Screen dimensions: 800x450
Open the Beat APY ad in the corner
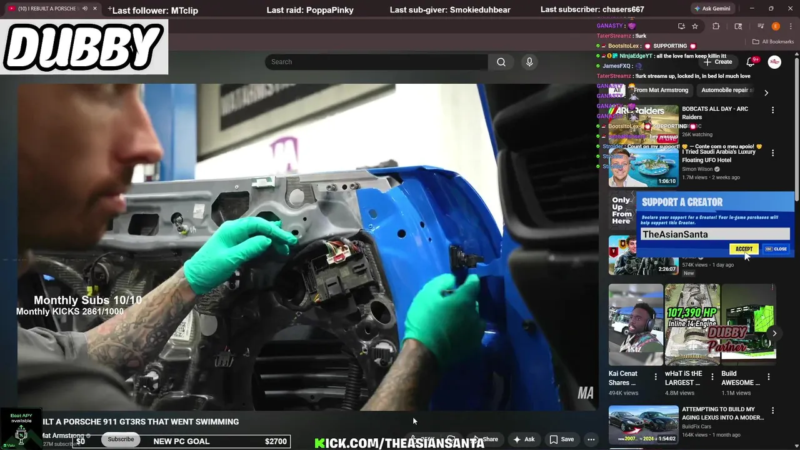coord(21,429)
